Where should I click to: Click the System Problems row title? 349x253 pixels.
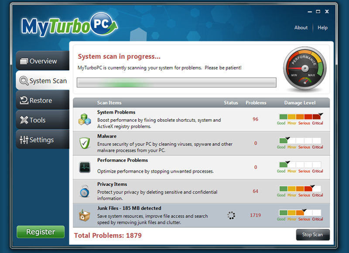coord(116,112)
